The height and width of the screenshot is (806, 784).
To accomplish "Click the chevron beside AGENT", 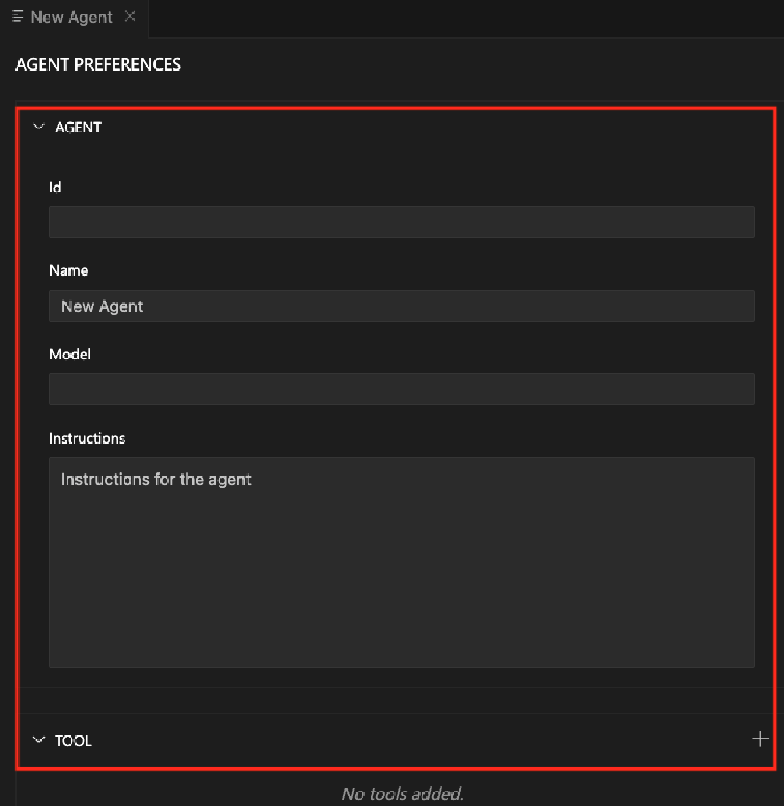I will [x=38, y=127].
